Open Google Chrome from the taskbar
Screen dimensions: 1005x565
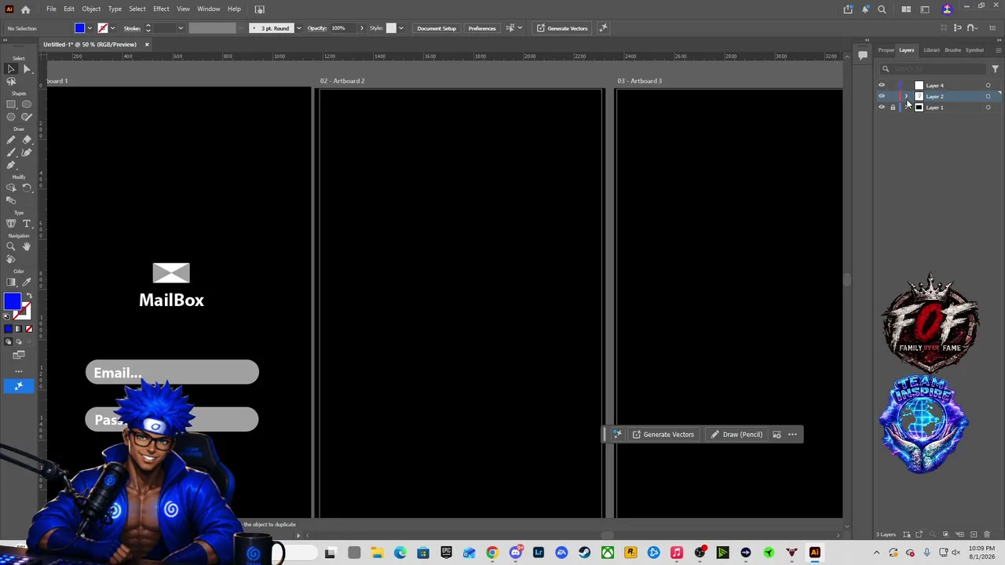click(492, 553)
